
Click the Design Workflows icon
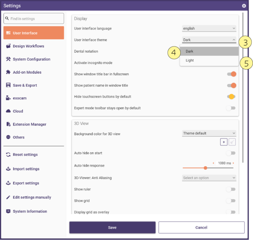point(8,46)
